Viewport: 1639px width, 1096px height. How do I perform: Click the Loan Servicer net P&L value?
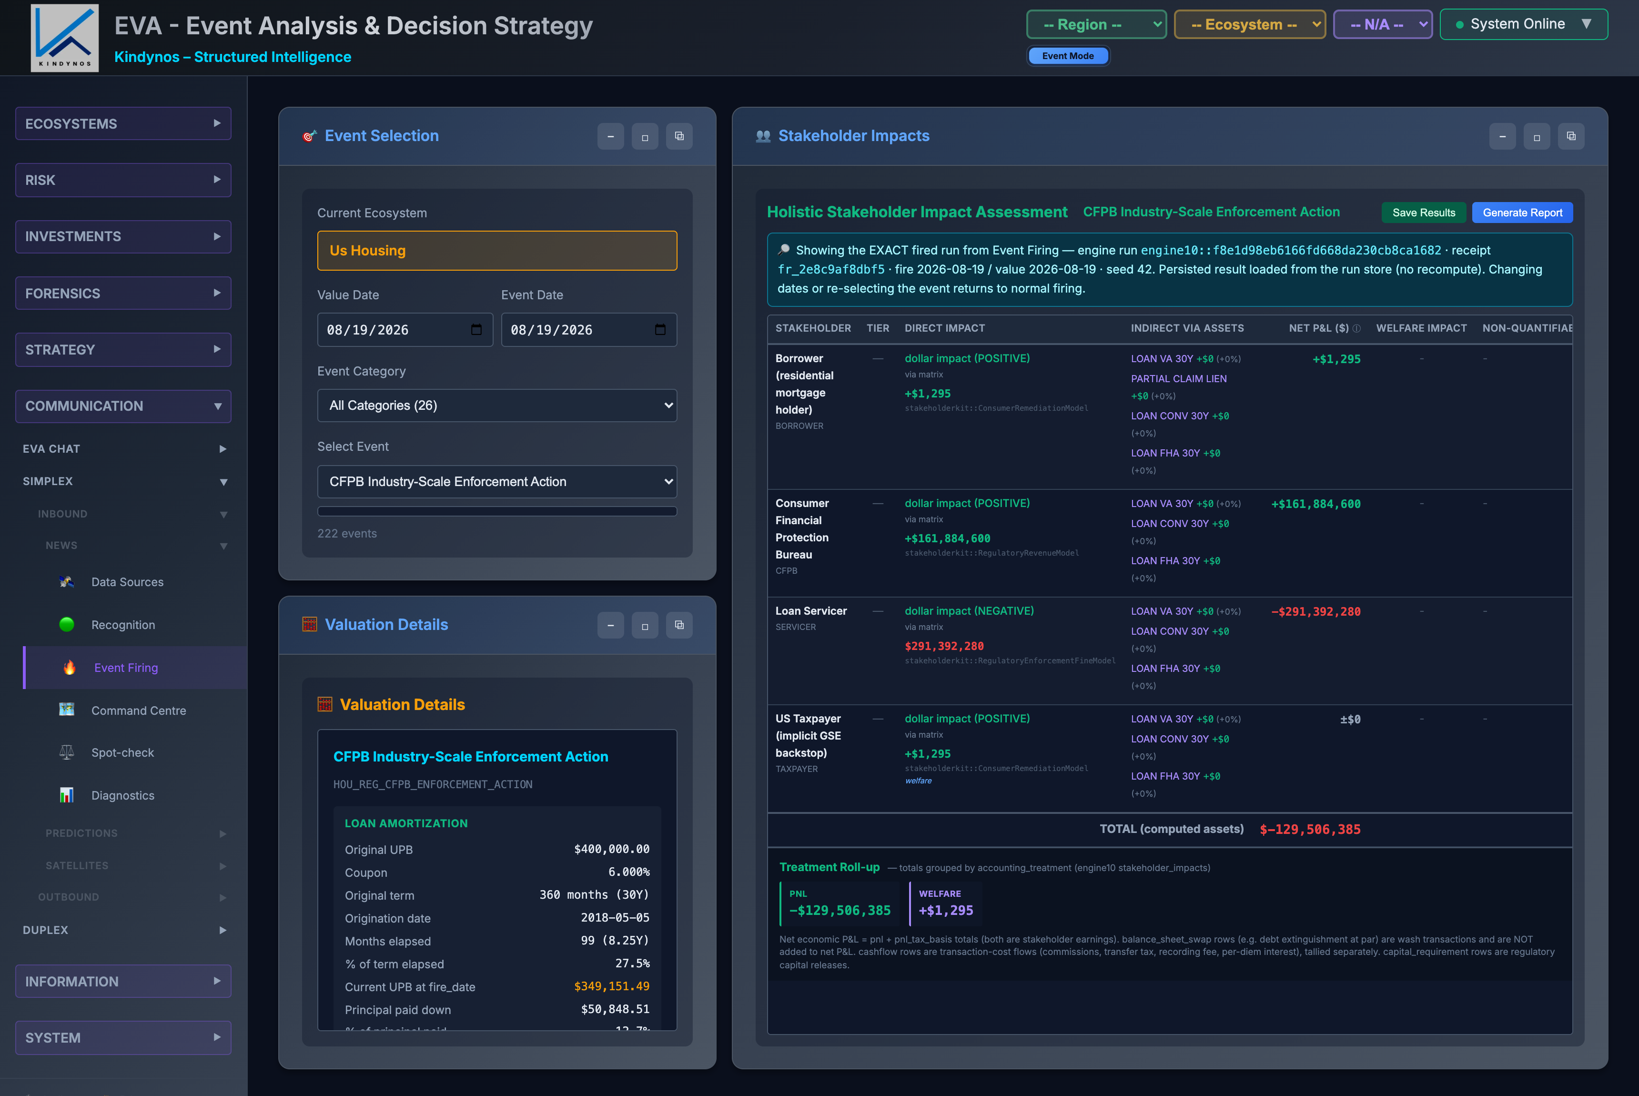tap(1315, 611)
